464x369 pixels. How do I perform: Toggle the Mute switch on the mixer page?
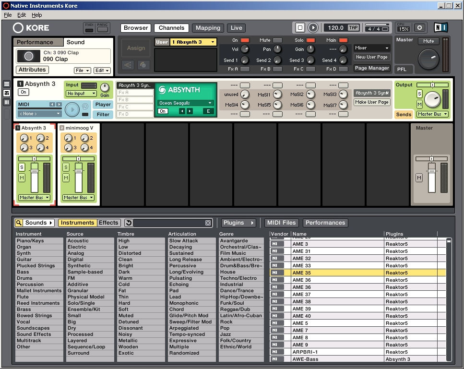coord(277,40)
